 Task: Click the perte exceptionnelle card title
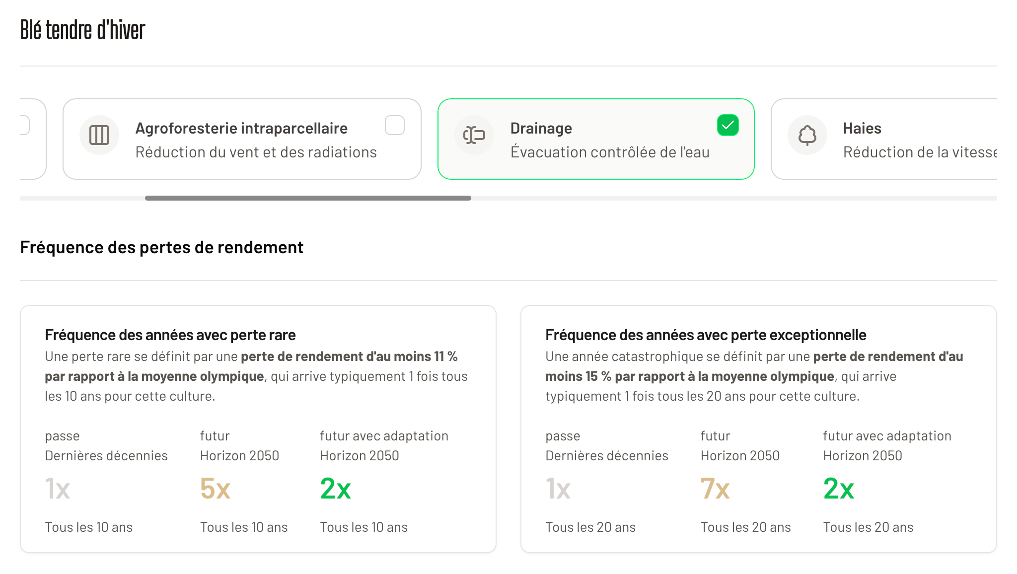tap(705, 335)
